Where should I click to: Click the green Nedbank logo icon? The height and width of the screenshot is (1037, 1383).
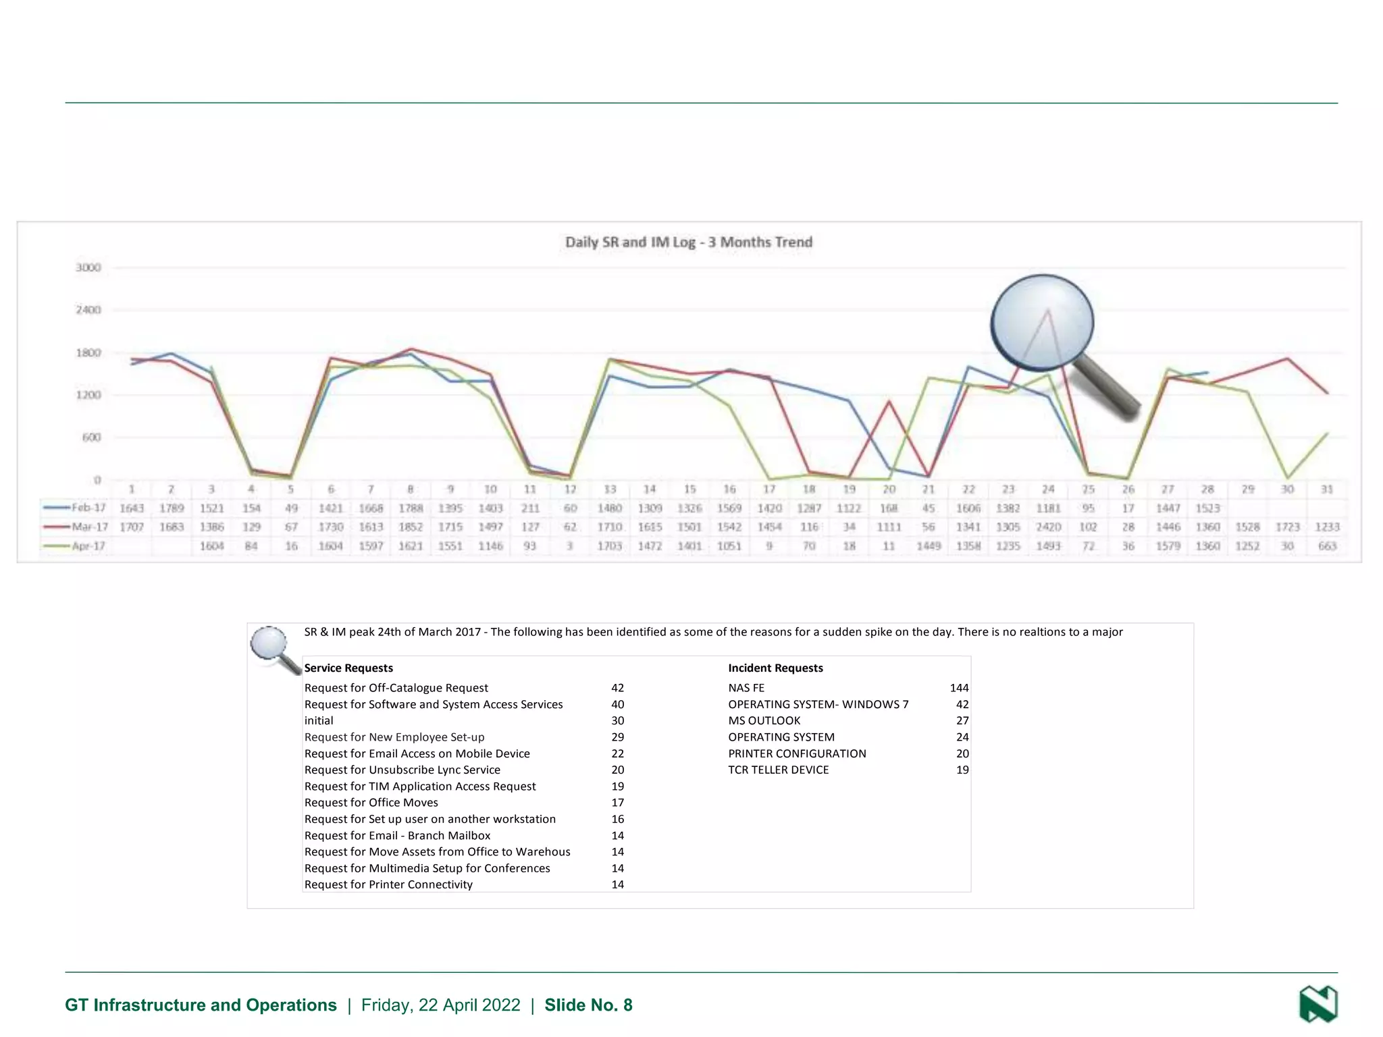[1317, 1004]
